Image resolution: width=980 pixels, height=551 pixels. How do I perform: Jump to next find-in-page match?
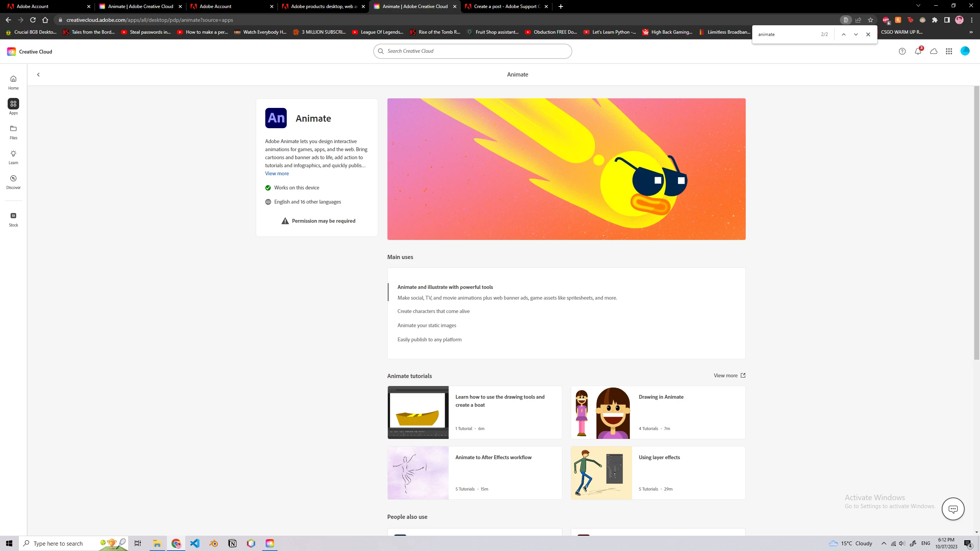(x=856, y=34)
